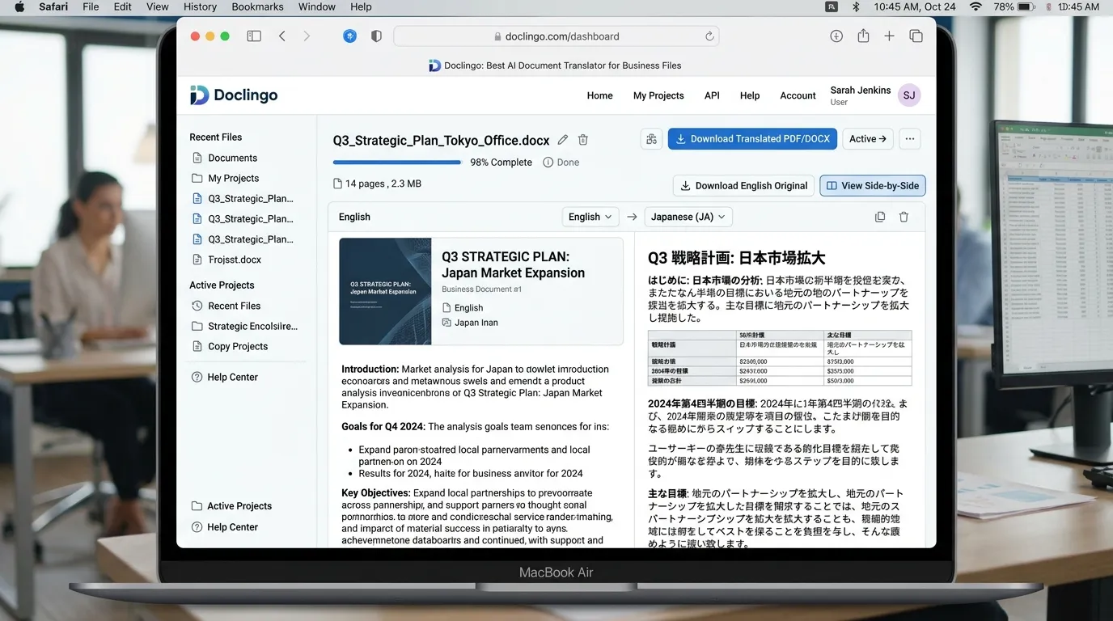
Task: Open Safari share icon
Action: click(863, 36)
